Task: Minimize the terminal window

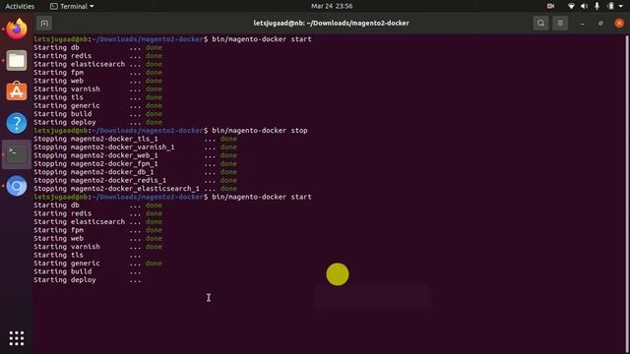Action: 582,24
